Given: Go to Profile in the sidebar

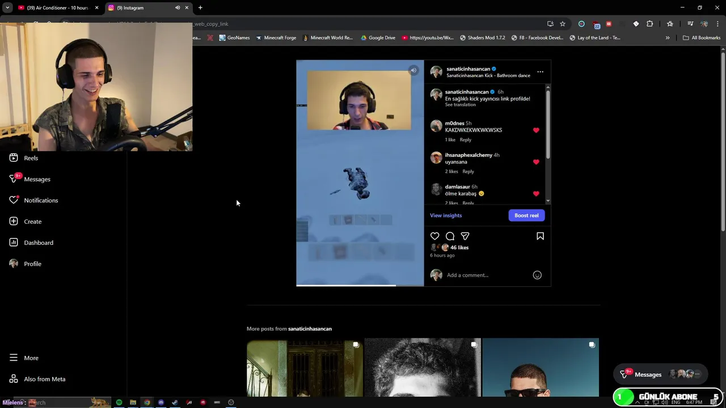Looking at the screenshot, I should (26, 264).
